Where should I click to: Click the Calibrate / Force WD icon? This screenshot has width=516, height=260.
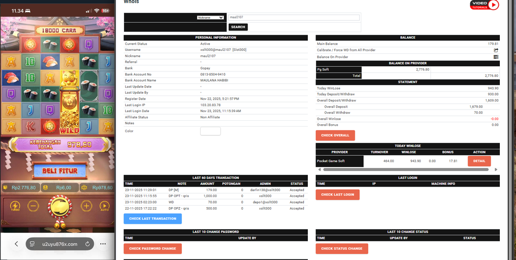(496, 50)
